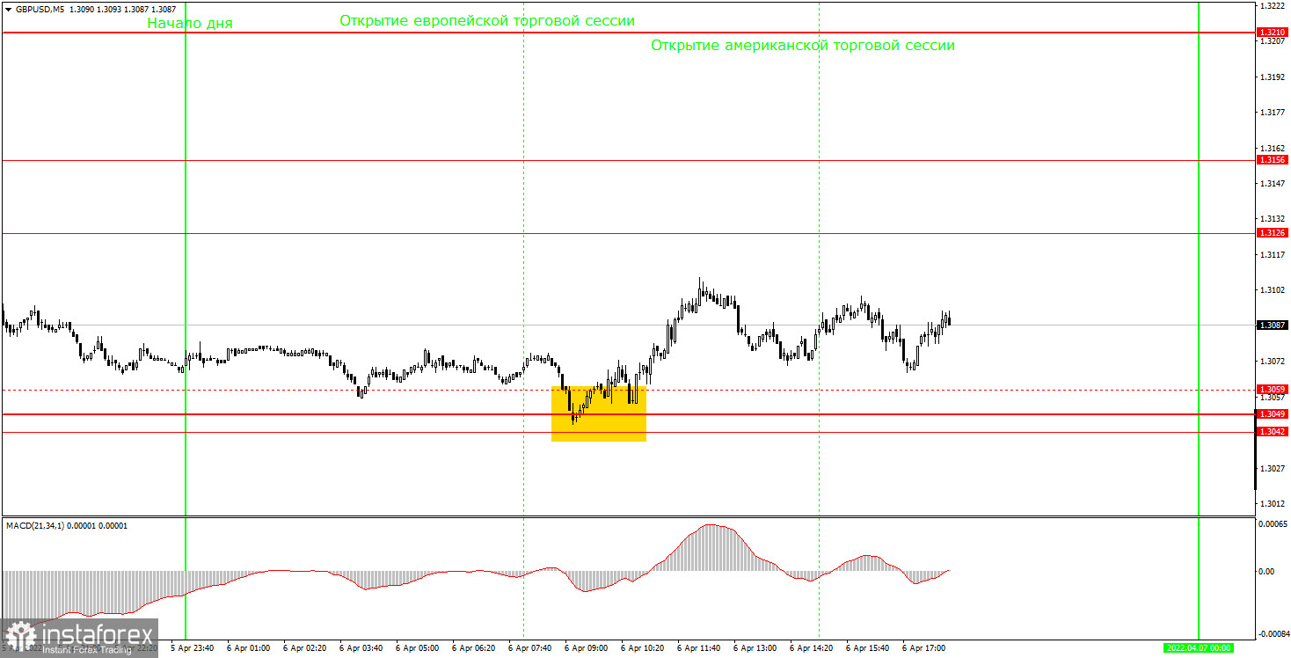Click the '6 Apr 05:00' time label
The width and height of the screenshot is (1291, 658).
pyautogui.click(x=417, y=647)
